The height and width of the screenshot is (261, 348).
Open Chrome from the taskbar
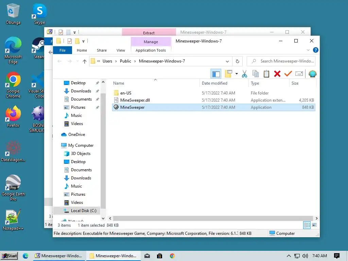pos(172,256)
